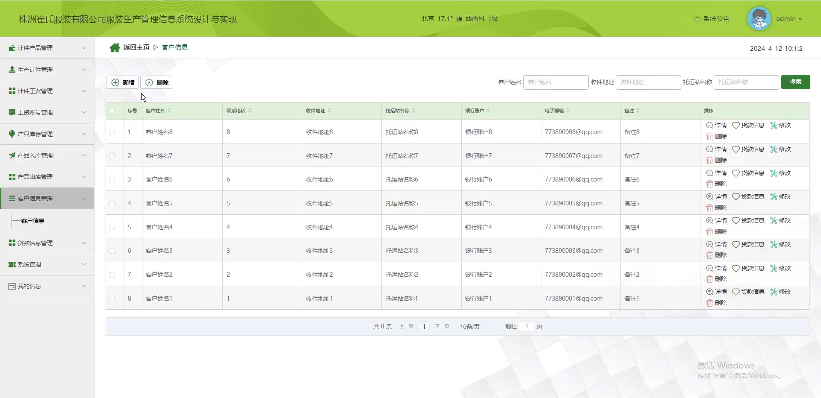Click 删除 trash icon for row 客户姓名5
The height and width of the screenshot is (398, 821).
click(x=710, y=208)
